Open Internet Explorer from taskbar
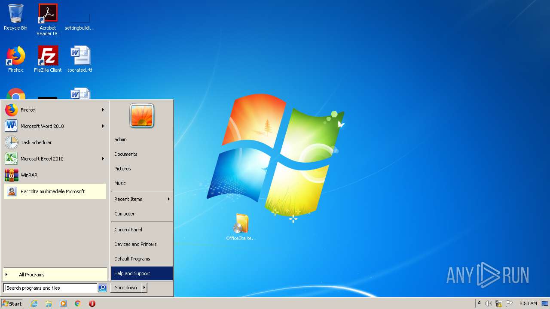The height and width of the screenshot is (309, 550). (34, 303)
